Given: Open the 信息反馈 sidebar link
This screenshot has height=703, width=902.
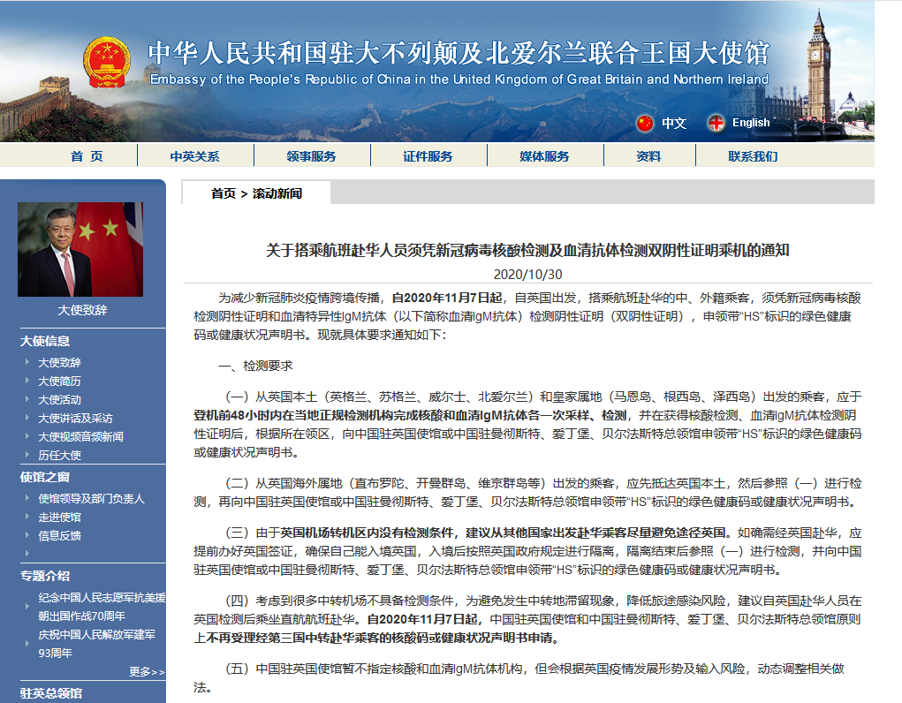Looking at the screenshot, I should [x=59, y=535].
